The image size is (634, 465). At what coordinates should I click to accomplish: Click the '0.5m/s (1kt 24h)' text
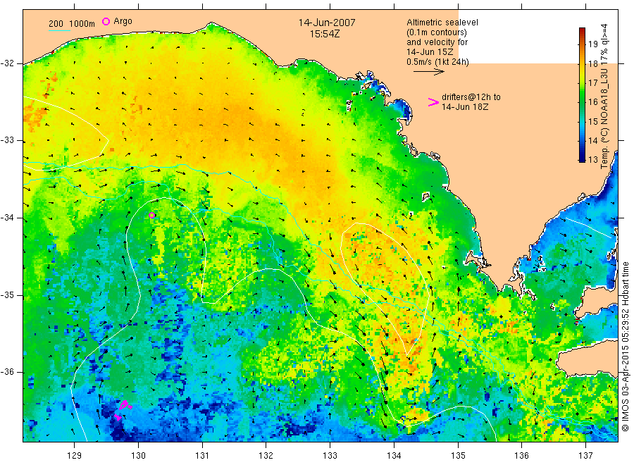coord(438,62)
